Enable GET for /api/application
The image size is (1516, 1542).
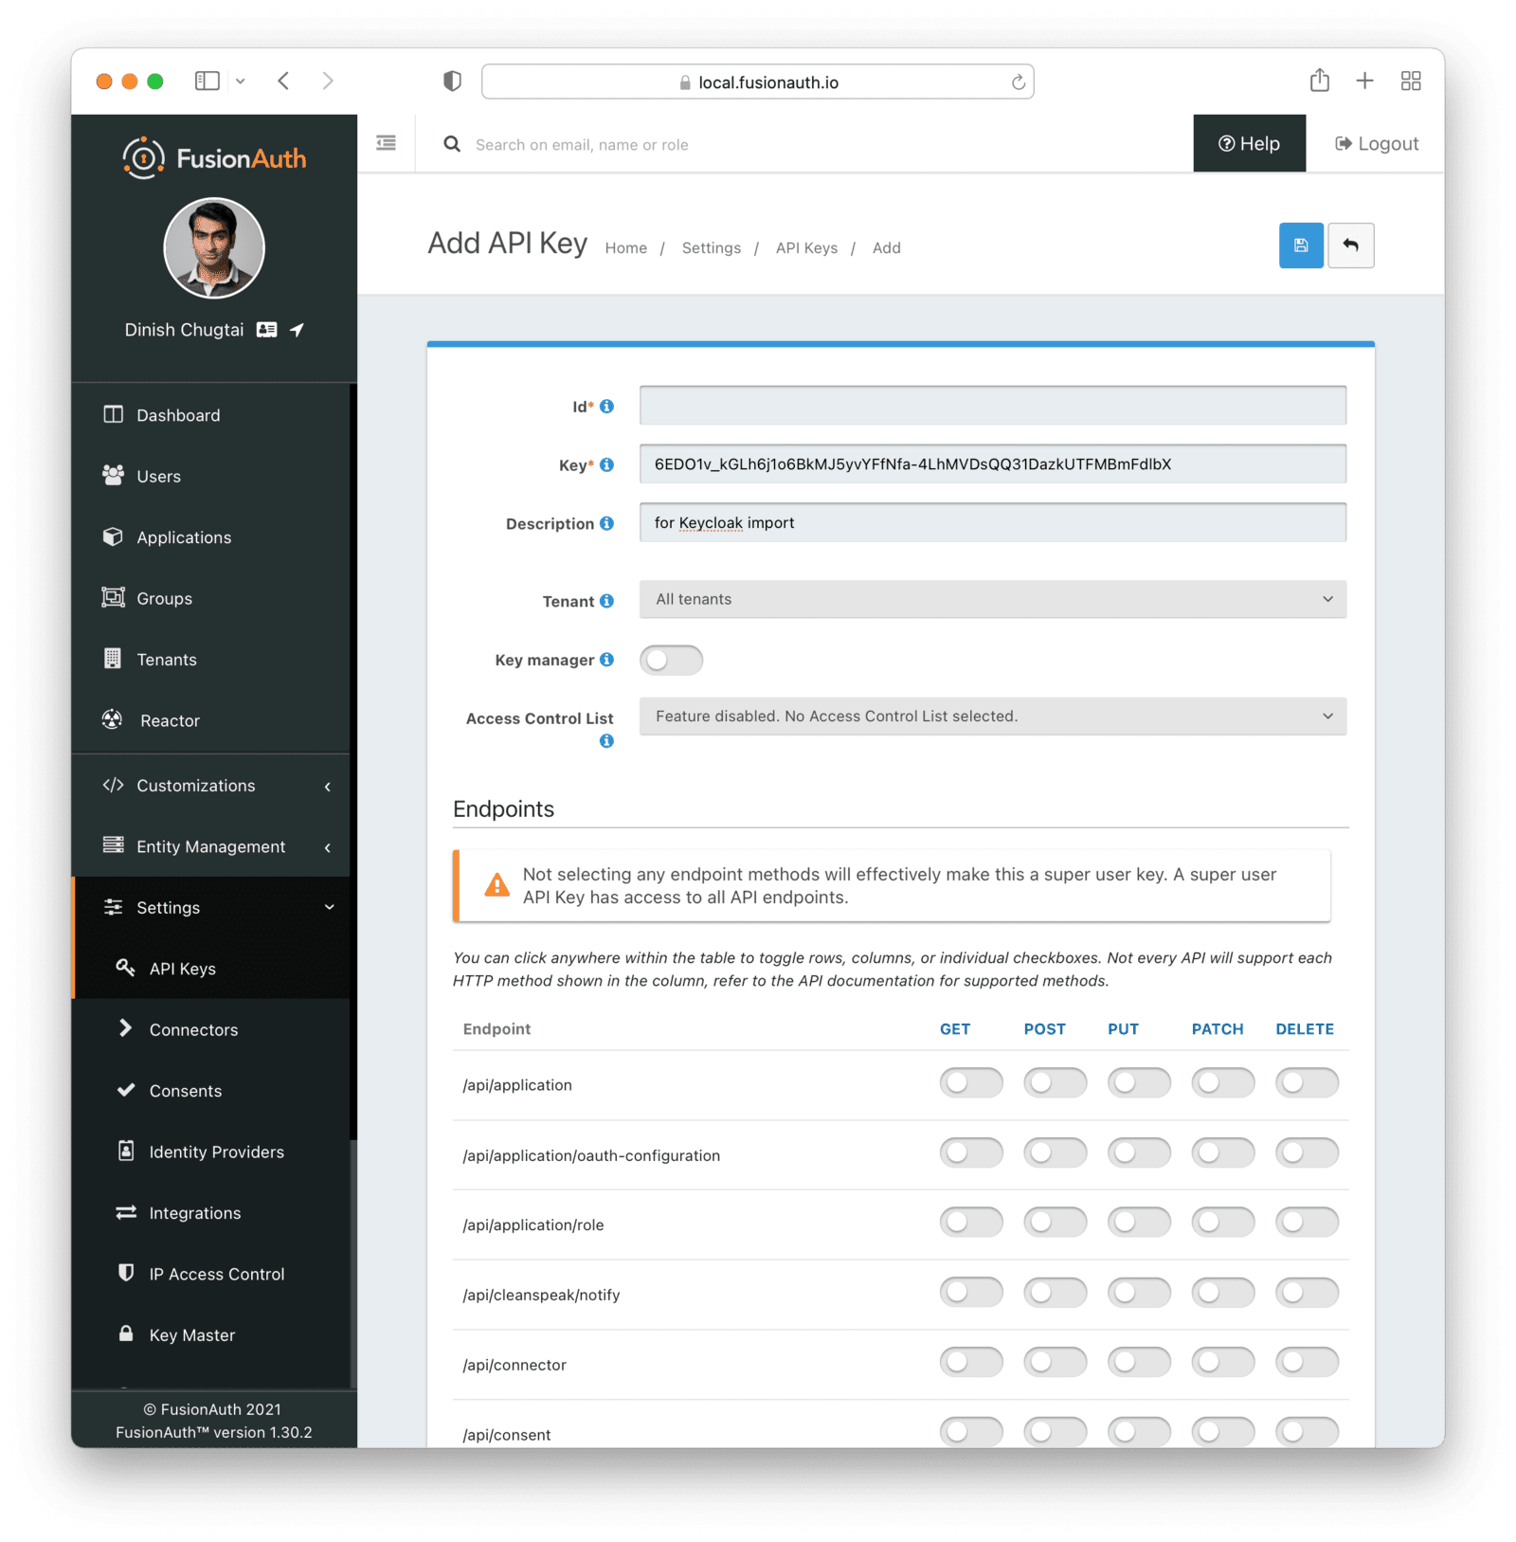pyautogui.click(x=971, y=1082)
